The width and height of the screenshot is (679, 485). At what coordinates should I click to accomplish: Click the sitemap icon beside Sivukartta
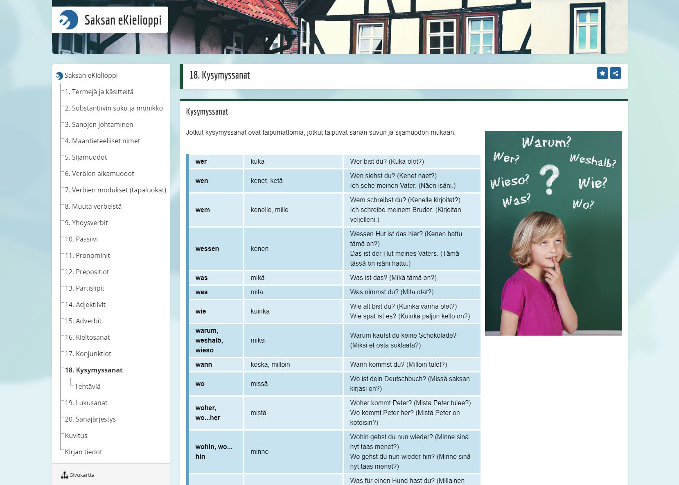pyautogui.click(x=64, y=475)
